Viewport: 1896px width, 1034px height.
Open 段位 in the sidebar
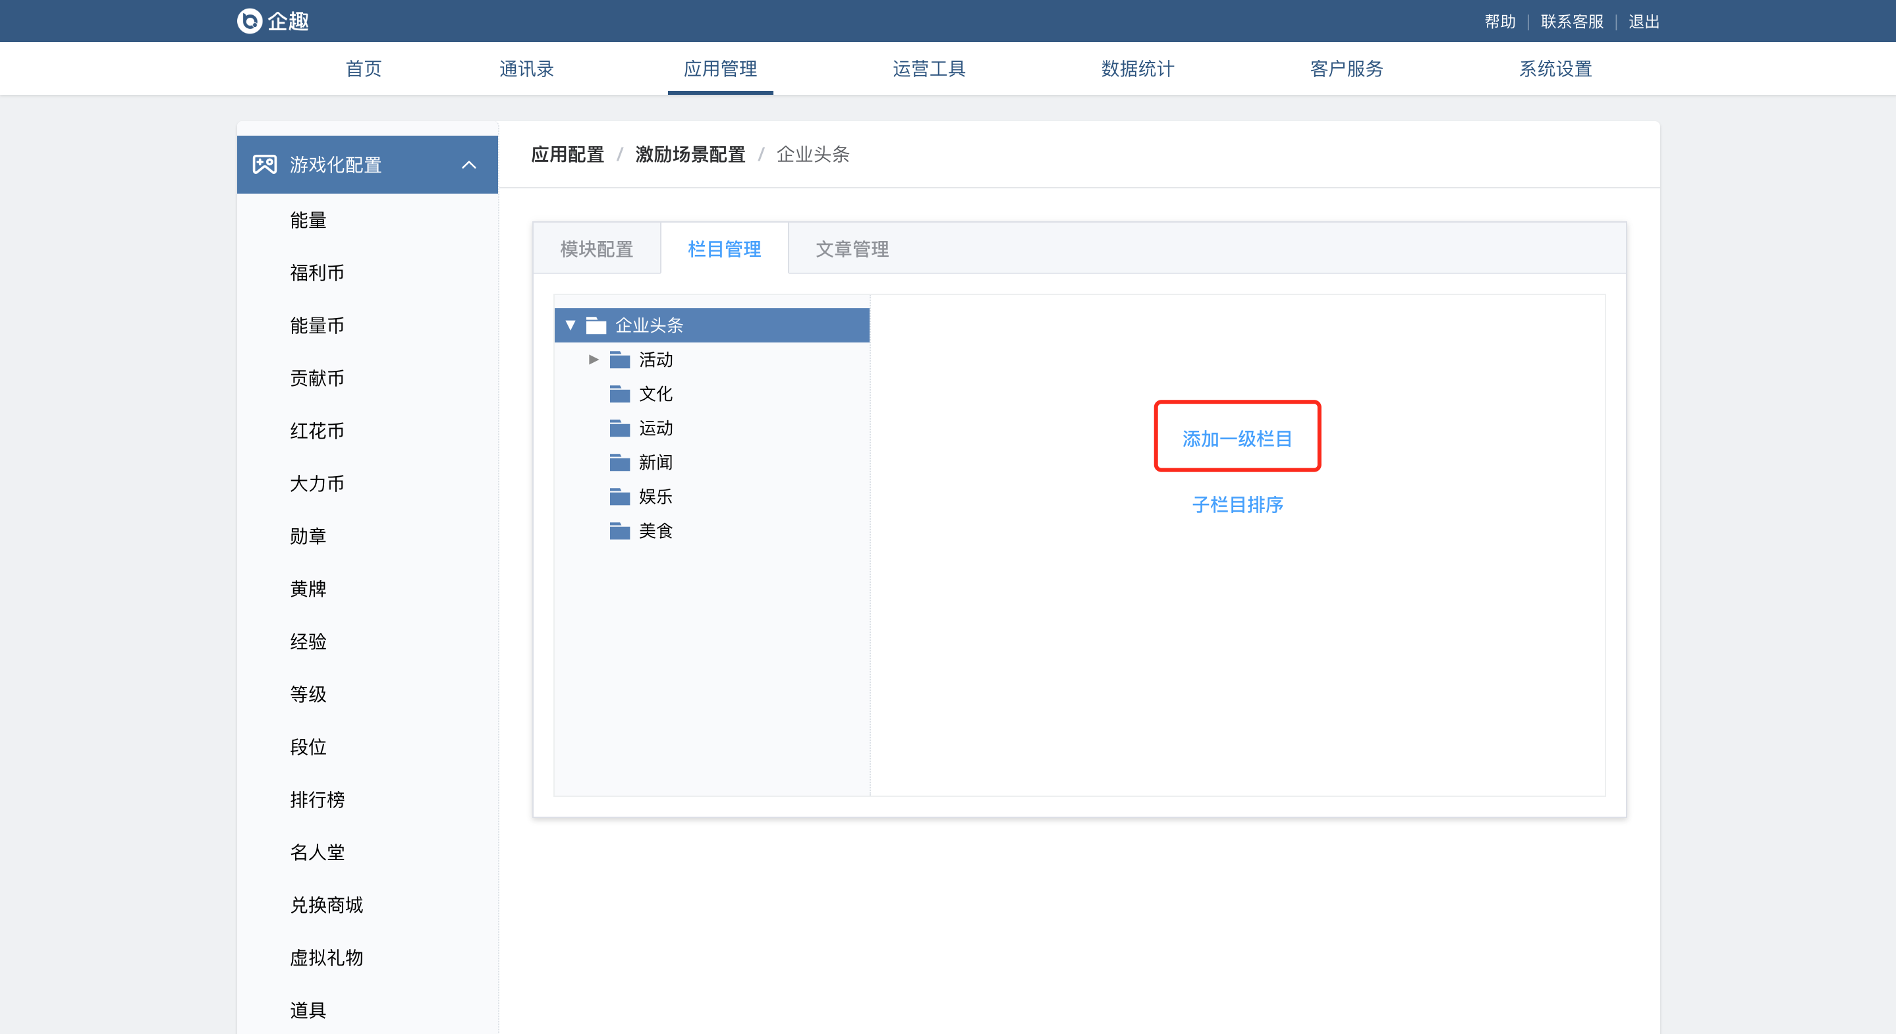pos(308,747)
